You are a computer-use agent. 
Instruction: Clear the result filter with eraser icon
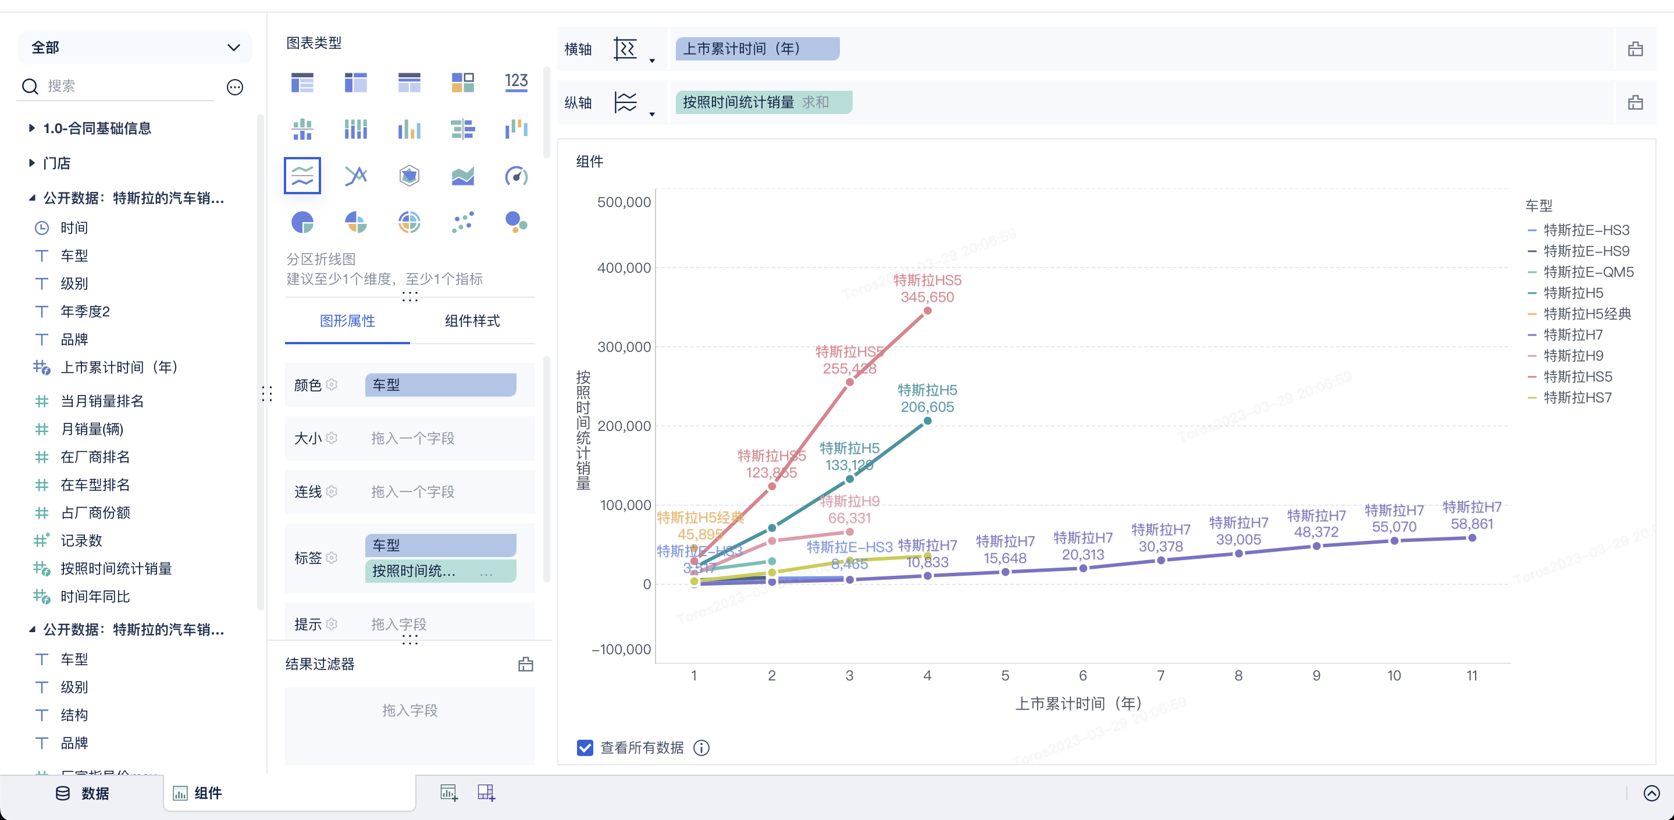(526, 664)
